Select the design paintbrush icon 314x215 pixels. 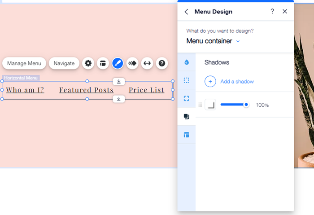118,63
